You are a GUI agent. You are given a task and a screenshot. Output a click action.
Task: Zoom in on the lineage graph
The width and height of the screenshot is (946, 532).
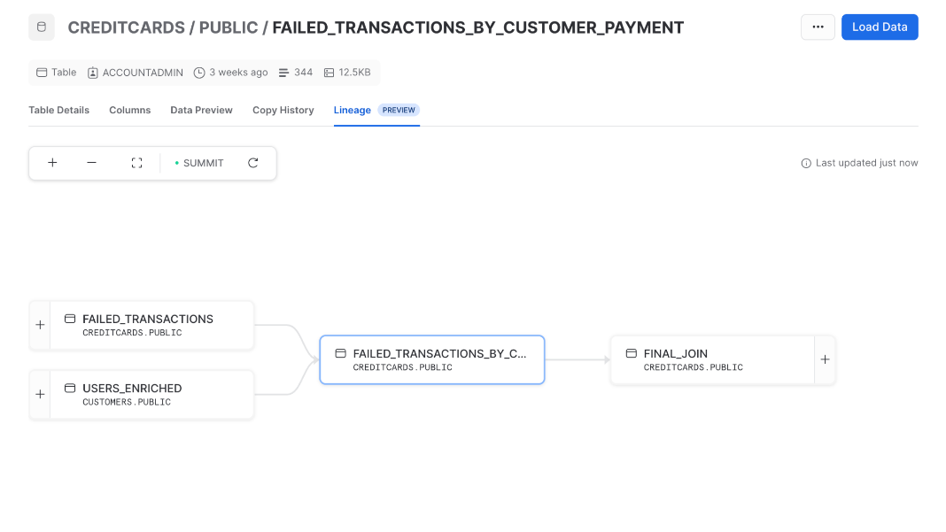pos(52,163)
